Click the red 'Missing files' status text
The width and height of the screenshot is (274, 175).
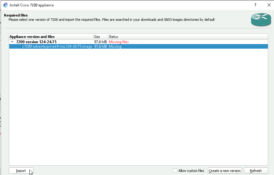click(119, 42)
